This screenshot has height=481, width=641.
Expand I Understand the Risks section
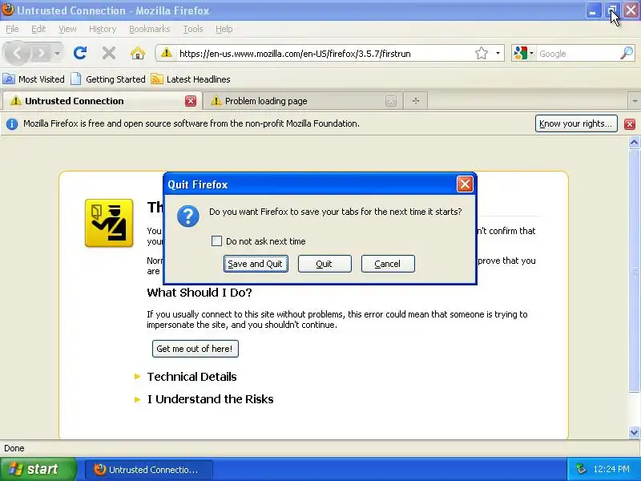[x=210, y=399]
